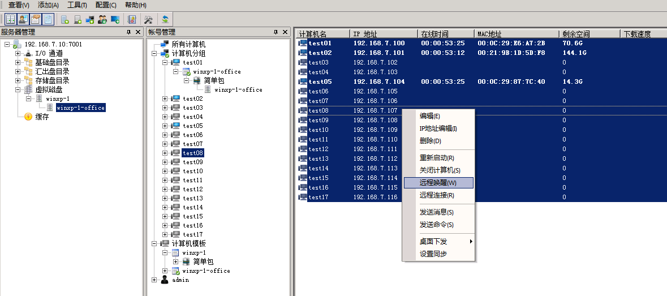The width and height of the screenshot is (667, 296).
Task: Click the 192.168.7.101 IP cell
Action: pos(379,53)
